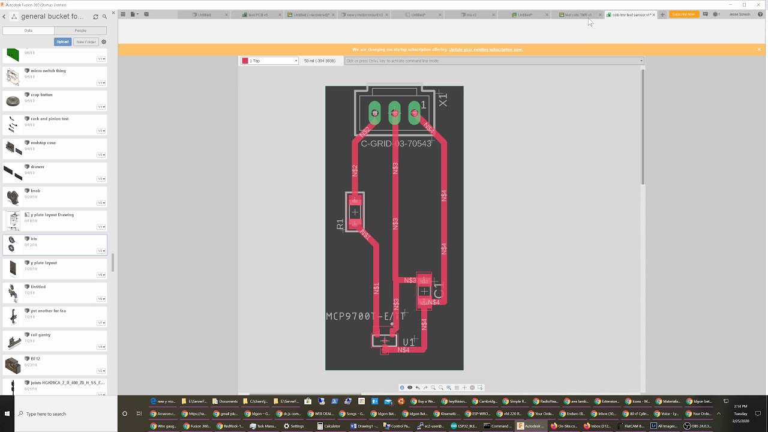
Task: Click zoom to fit in the bottom toolbar
Action: coord(449,388)
